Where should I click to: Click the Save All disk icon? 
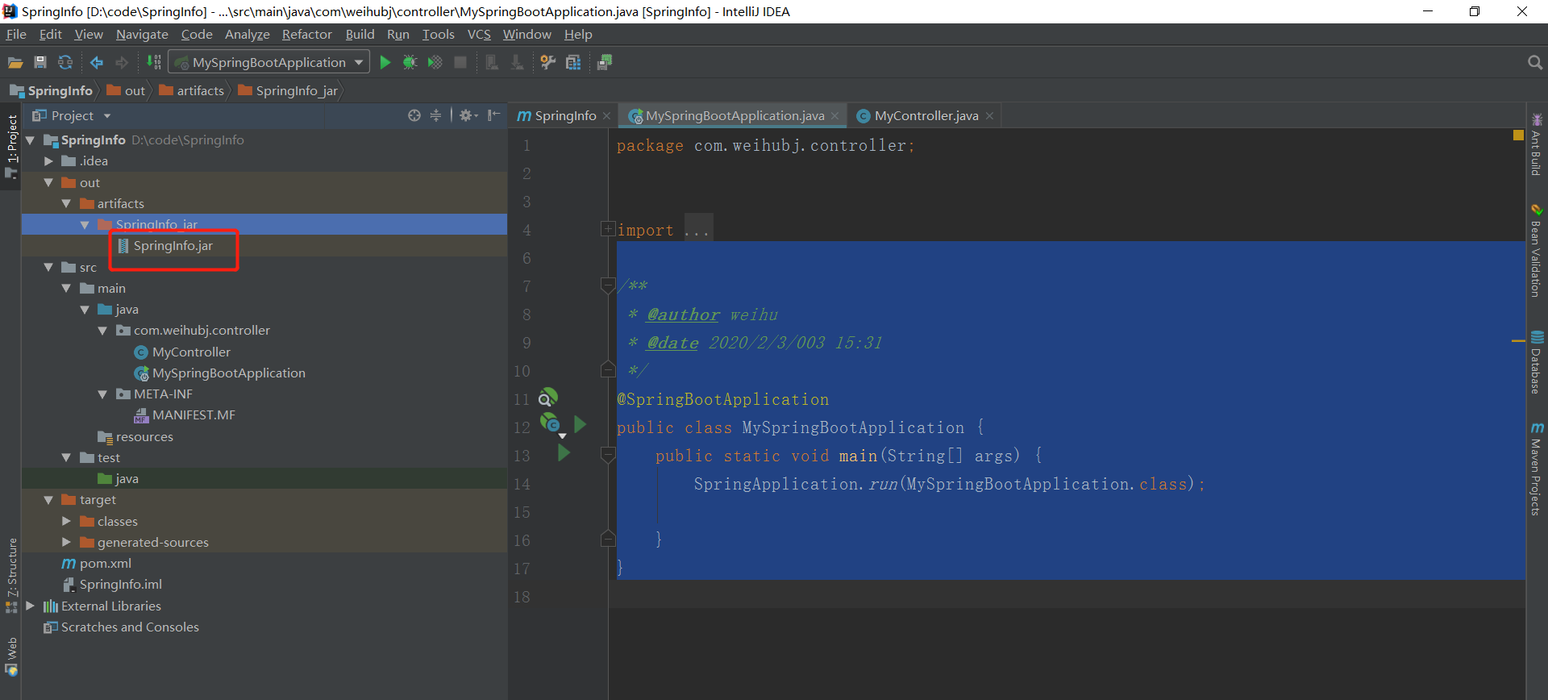point(40,63)
